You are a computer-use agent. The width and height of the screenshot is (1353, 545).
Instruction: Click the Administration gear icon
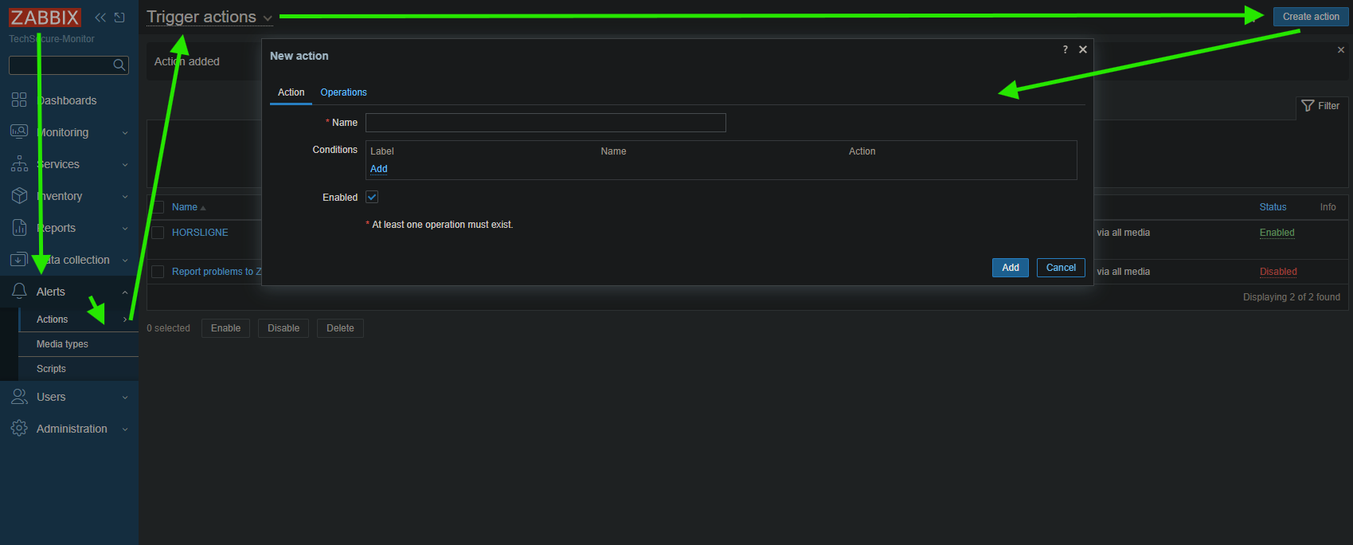pos(19,429)
